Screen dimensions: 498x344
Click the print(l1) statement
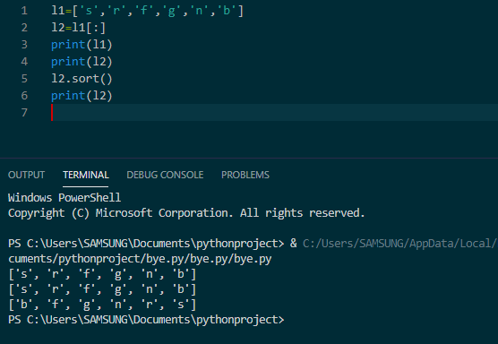[x=82, y=45]
